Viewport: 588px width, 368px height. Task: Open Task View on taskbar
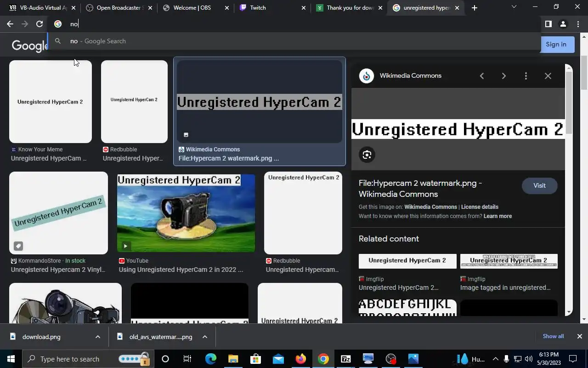(187, 359)
